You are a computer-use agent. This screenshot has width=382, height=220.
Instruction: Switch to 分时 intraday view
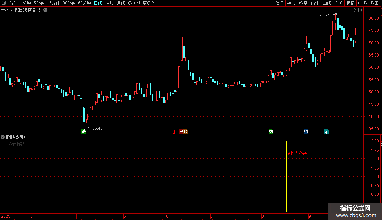click(x=14, y=3)
